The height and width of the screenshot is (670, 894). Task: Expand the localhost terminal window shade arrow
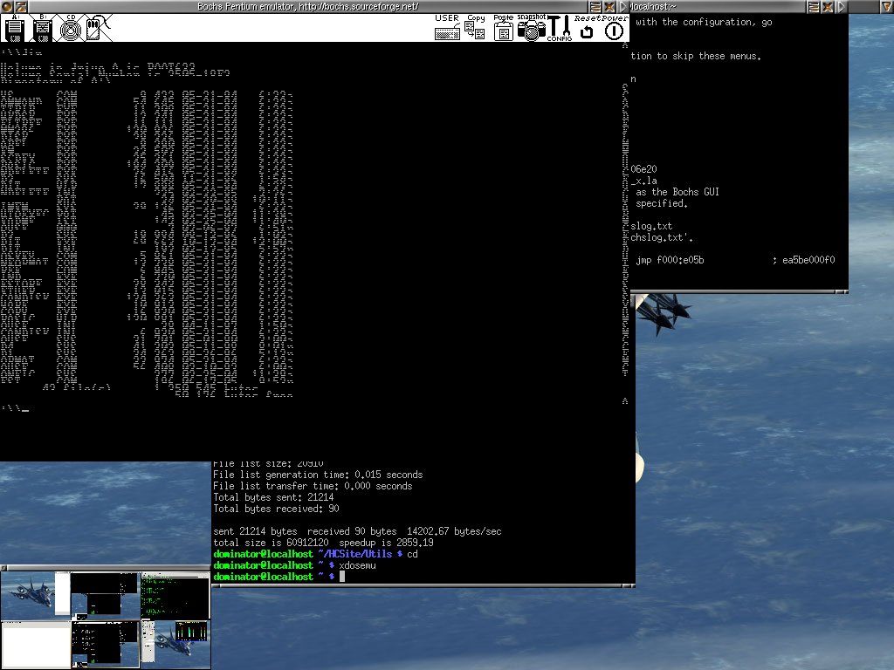coord(842,6)
